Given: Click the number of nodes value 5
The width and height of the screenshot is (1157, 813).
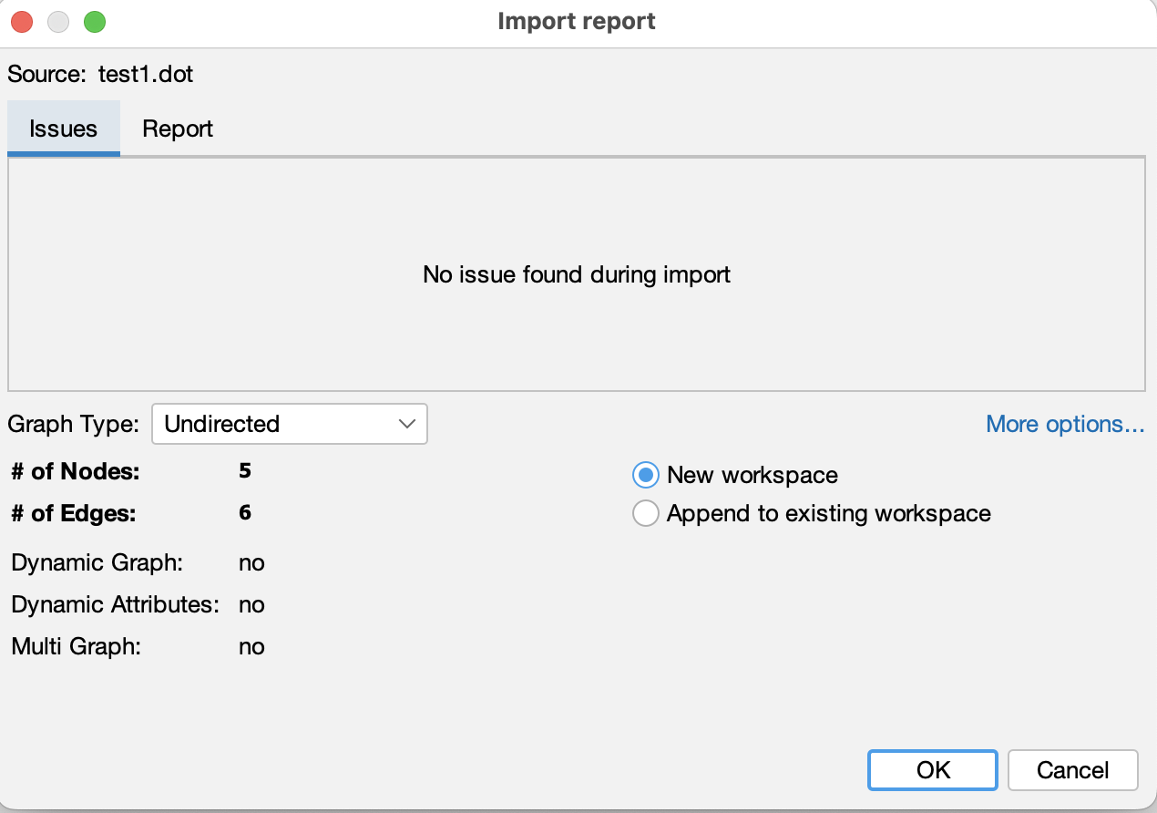Looking at the screenshot, I should click(245, 471).
